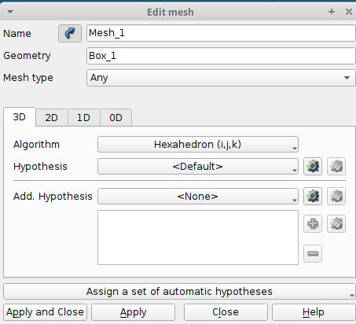Click the Mesh_1 name input field

click(x=221, y=33)
